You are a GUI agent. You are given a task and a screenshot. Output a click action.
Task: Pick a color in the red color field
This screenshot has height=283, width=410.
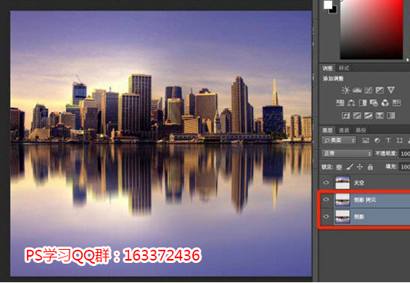(371, 29)
